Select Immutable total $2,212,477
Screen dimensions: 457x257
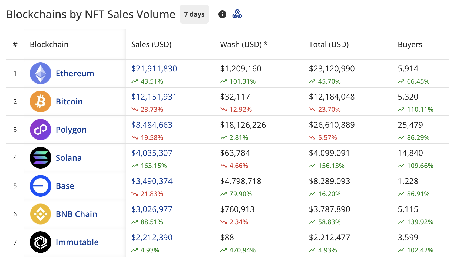(329, 238)
